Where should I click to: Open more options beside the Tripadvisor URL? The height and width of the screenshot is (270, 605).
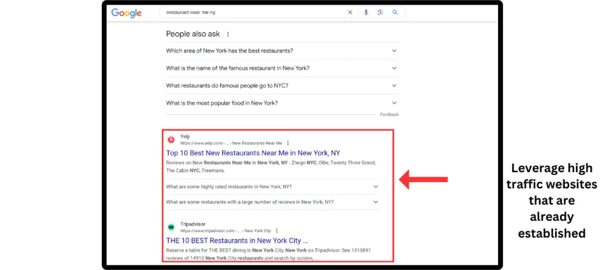click(276, 231)
